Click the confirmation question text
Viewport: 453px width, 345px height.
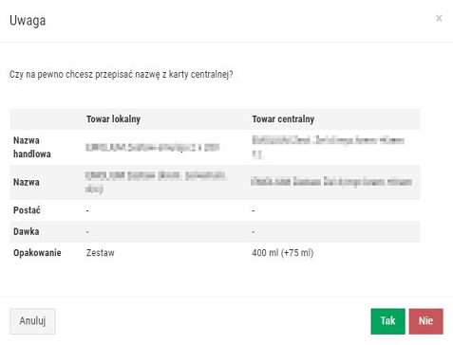point(122,75)
